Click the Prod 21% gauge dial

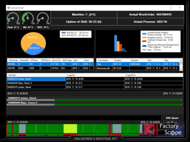point(13,18)
